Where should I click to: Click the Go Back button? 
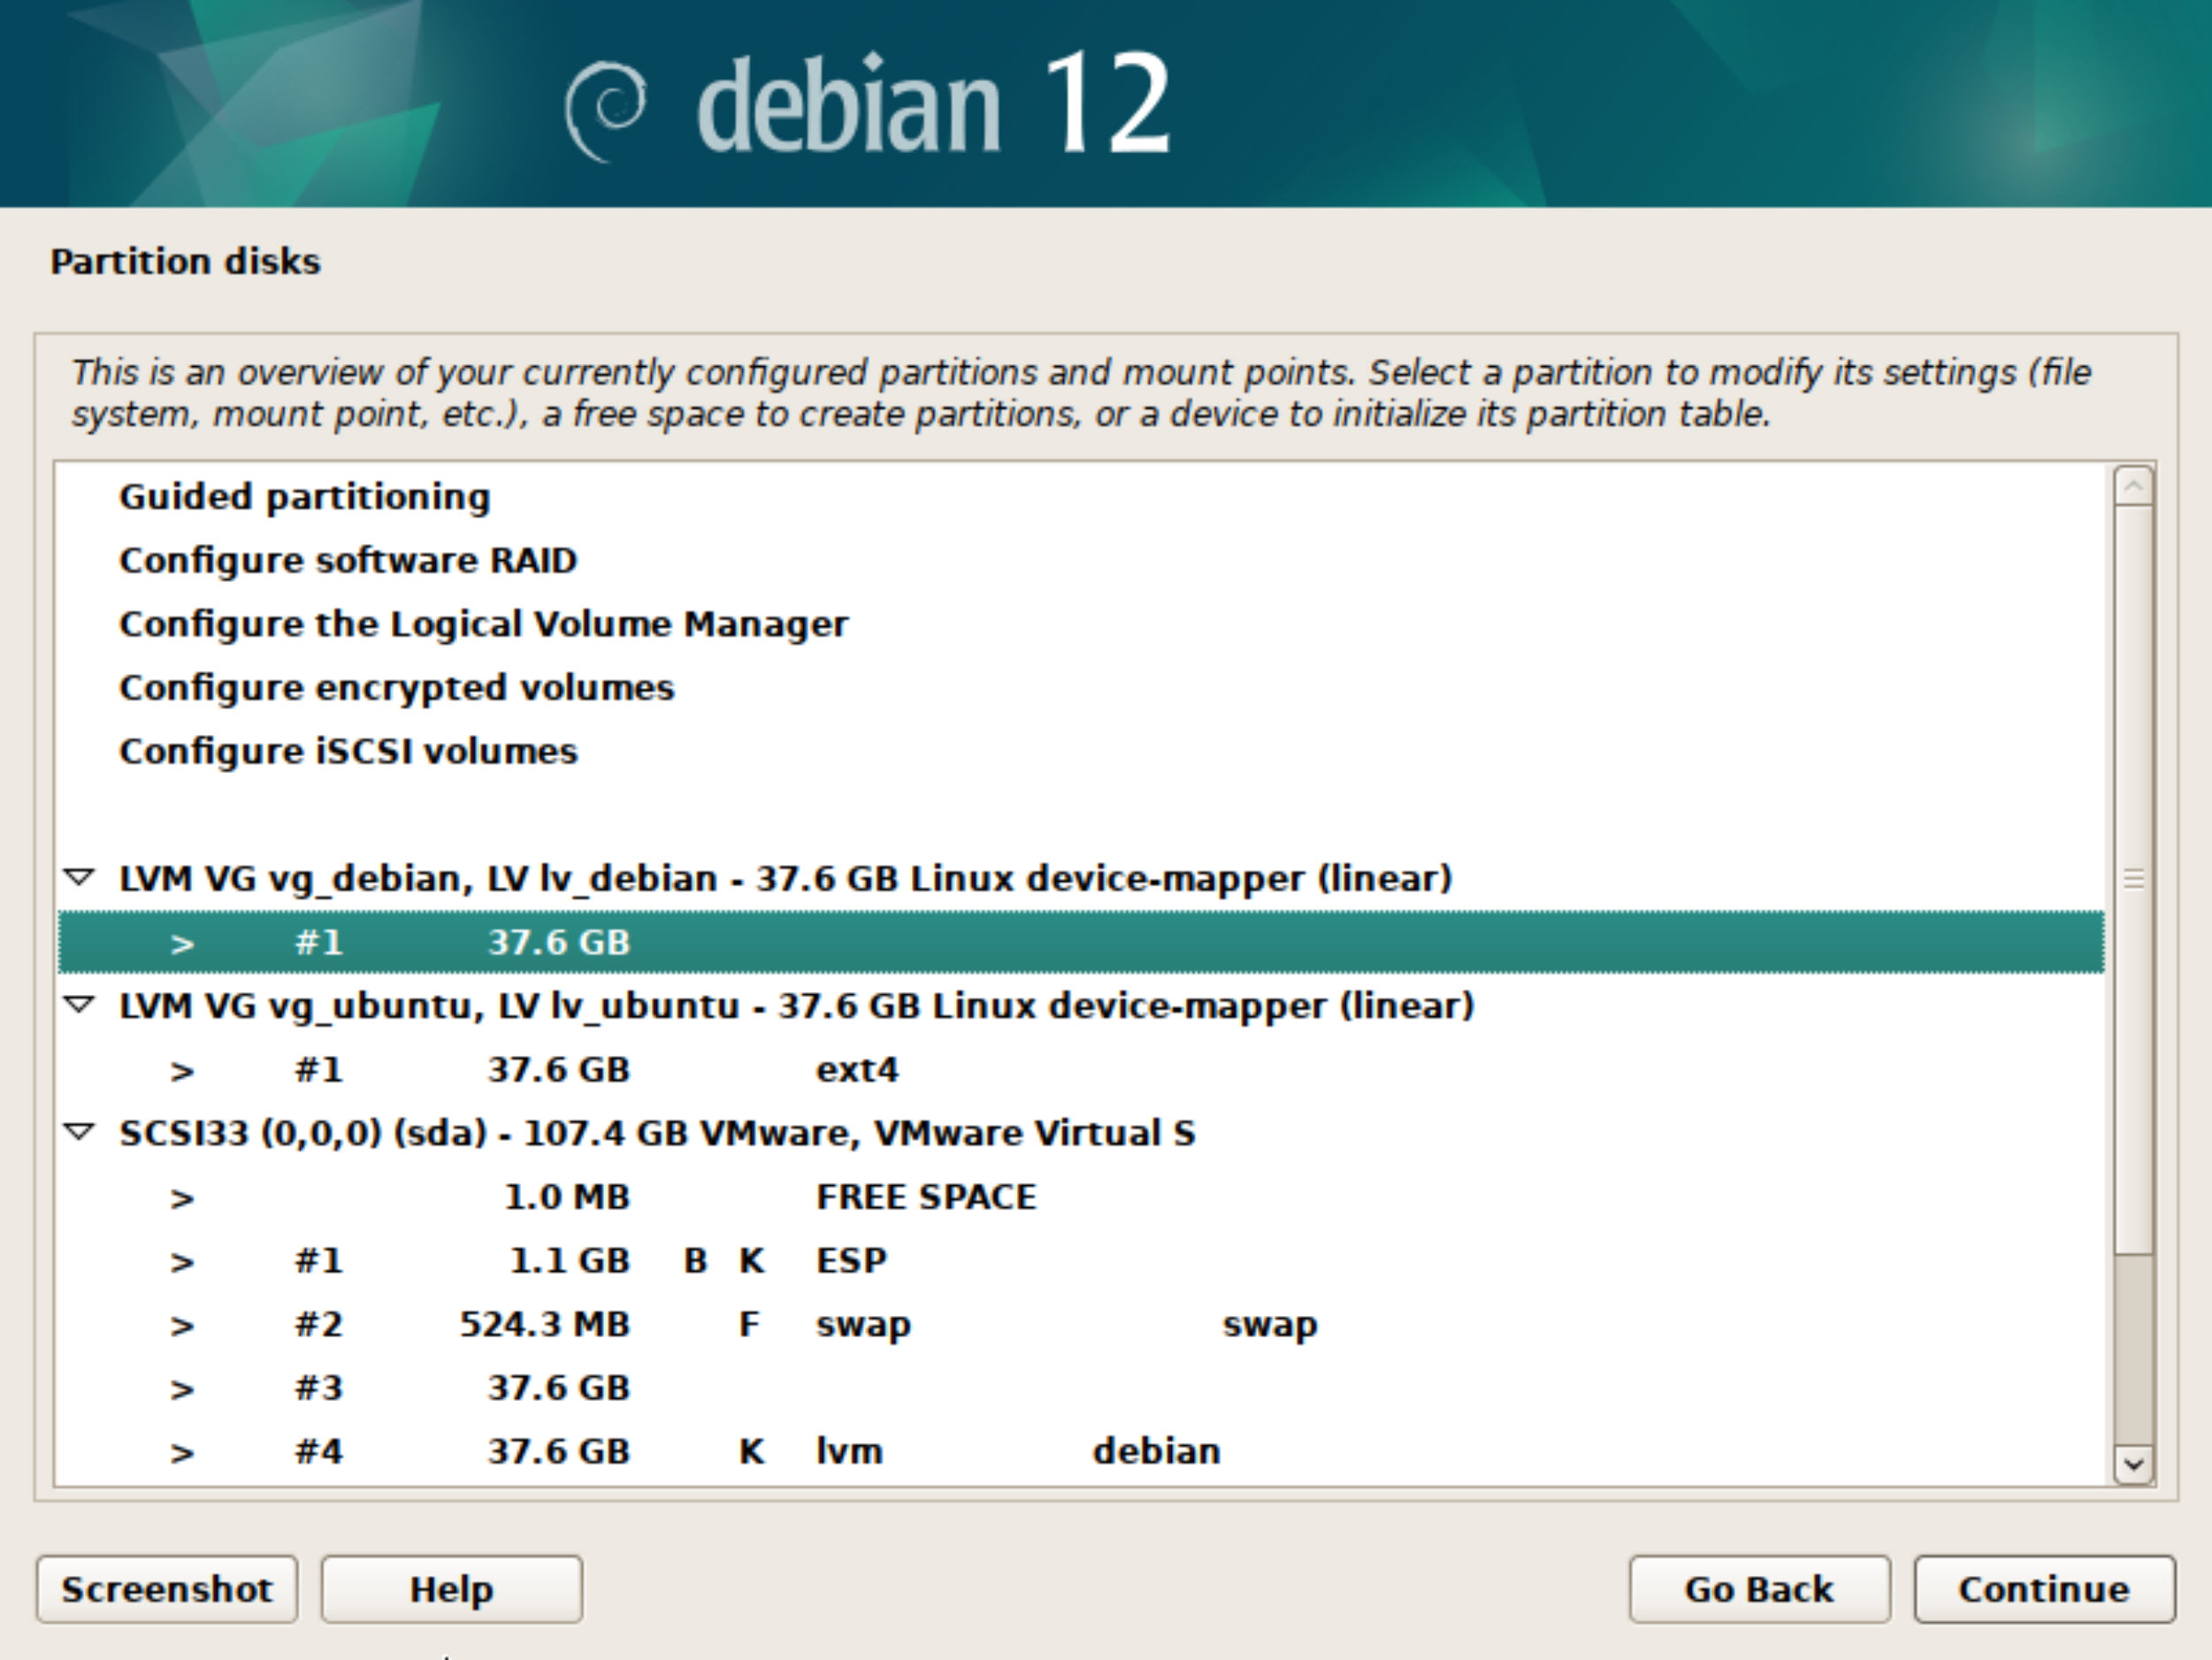click(1758, 1589)
